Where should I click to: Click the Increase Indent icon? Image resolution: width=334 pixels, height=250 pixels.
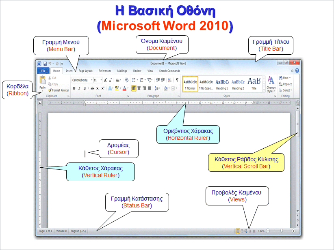coord(163,80)
